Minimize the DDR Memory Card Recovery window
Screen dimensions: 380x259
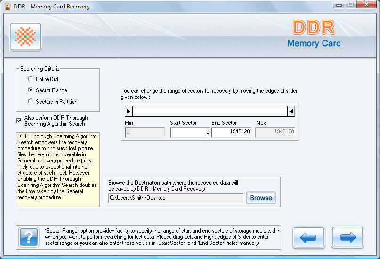(x=339, y=4)
